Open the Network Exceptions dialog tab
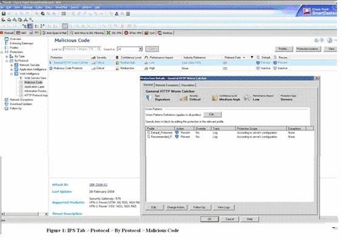The image size is (342, 240). click(x=167, y=85)
